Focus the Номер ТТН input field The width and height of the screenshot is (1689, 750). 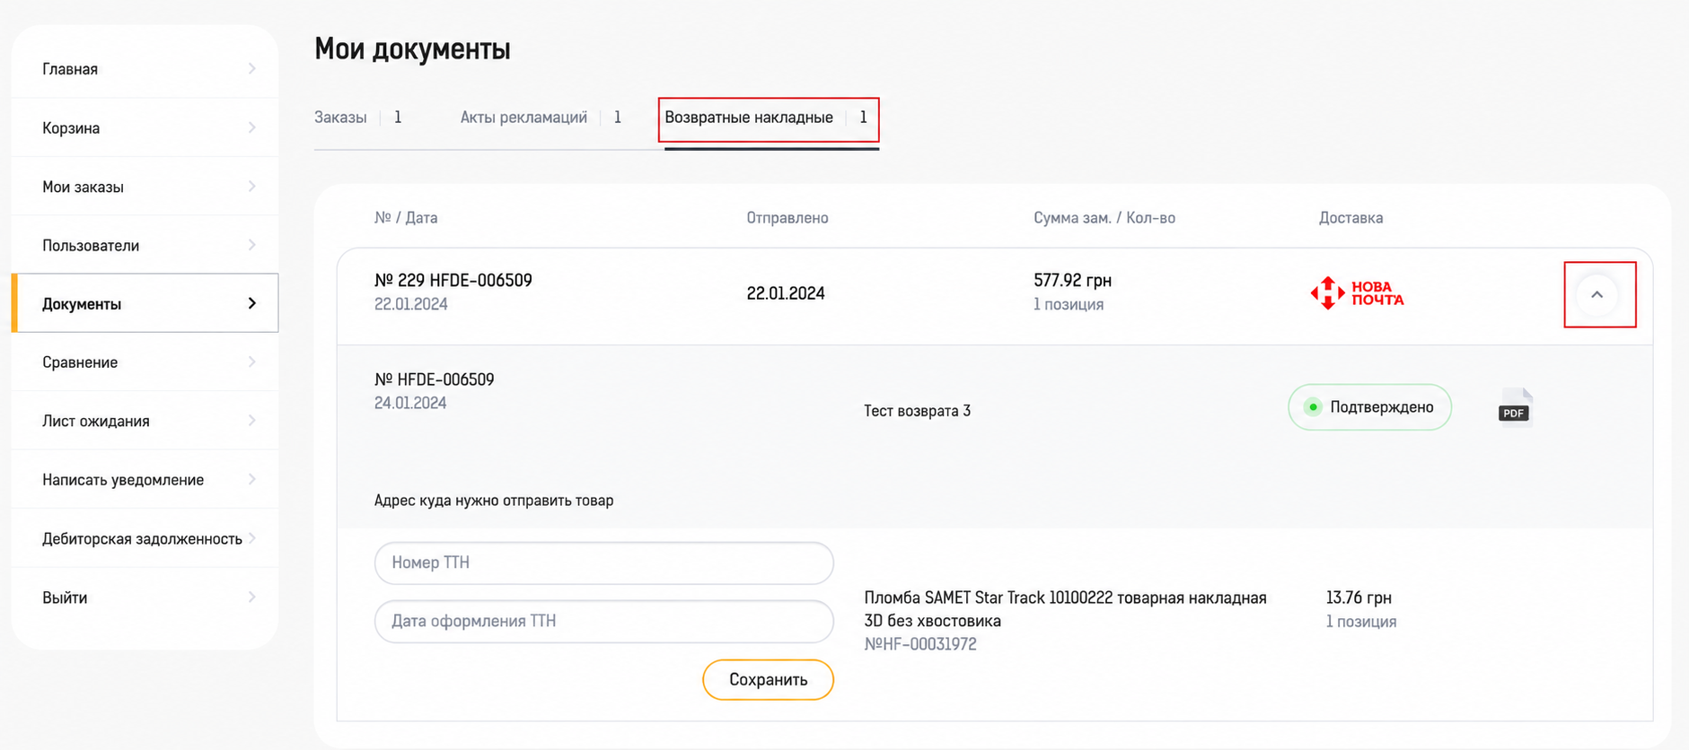tap(604, 562)
